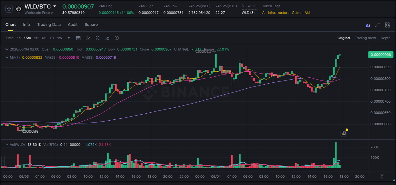The image size is (396, 185).
Task: Expand more time intervals dropdown arrow
Action: point(69,38)
